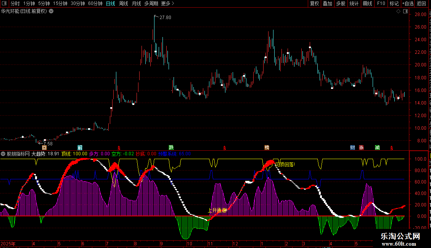
Task: Click 华光环能(日线.前复权) chart title
Action: 24,11
